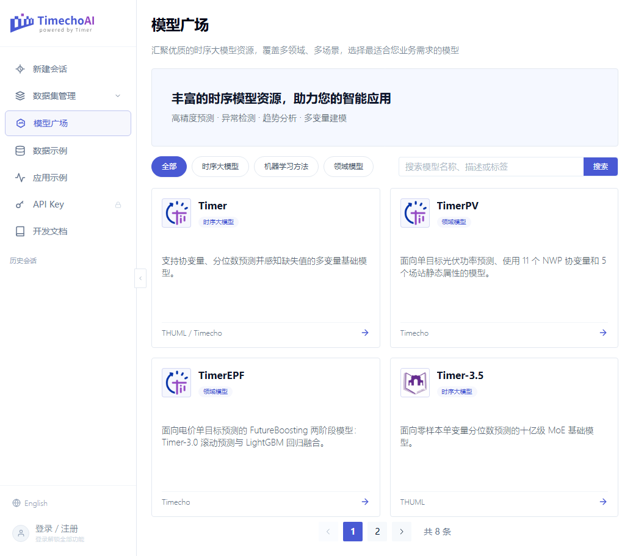
Task: Click the previous page arrow
Action: coord(328,532)
